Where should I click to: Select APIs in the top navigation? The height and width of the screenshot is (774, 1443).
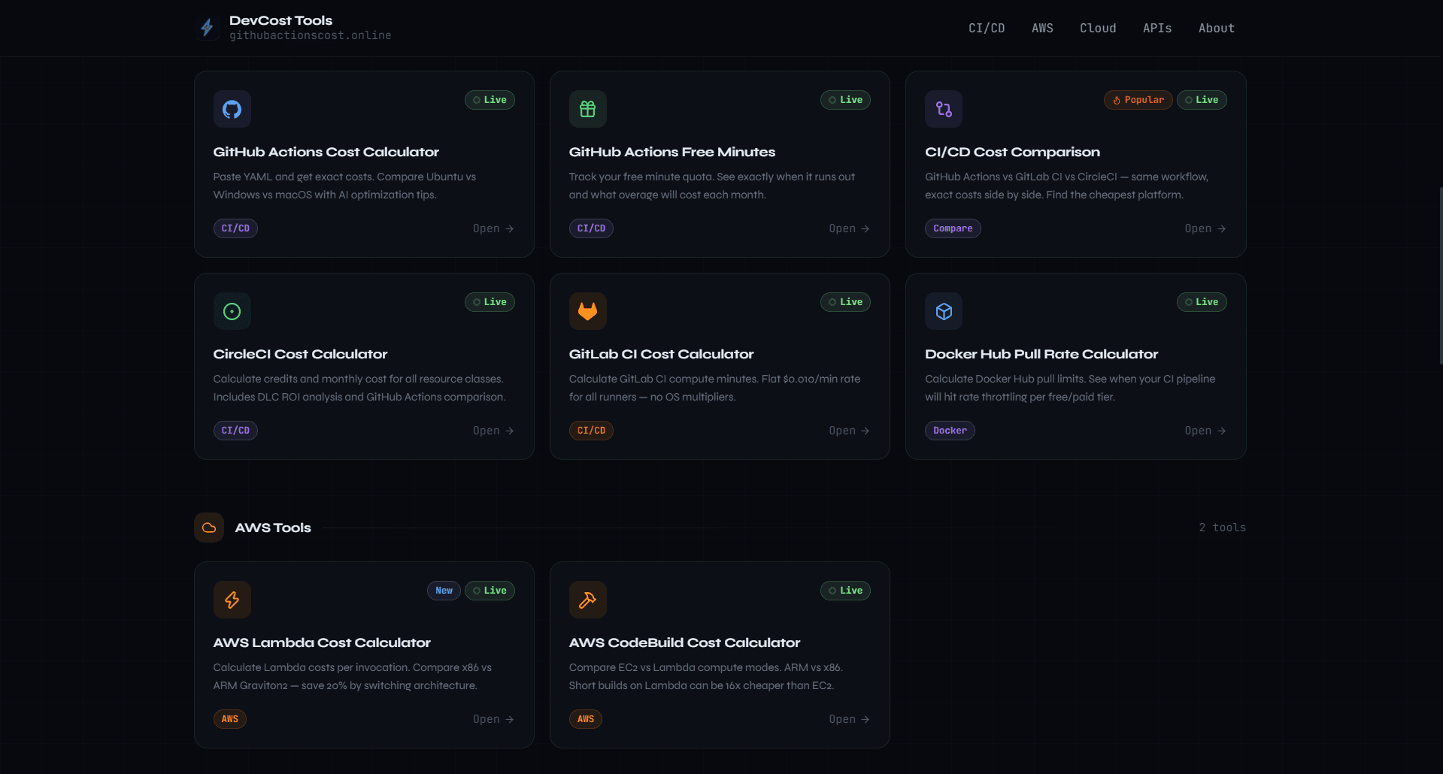(1157, 28)
